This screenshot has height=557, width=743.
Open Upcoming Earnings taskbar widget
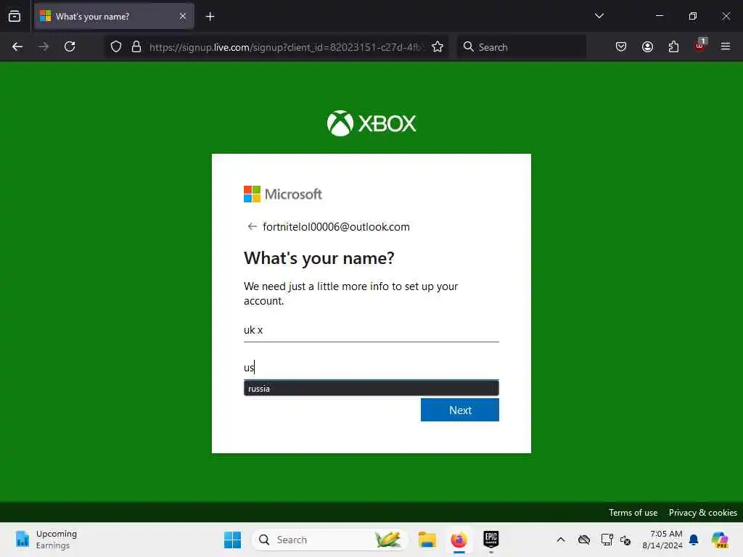pos(46,540)
